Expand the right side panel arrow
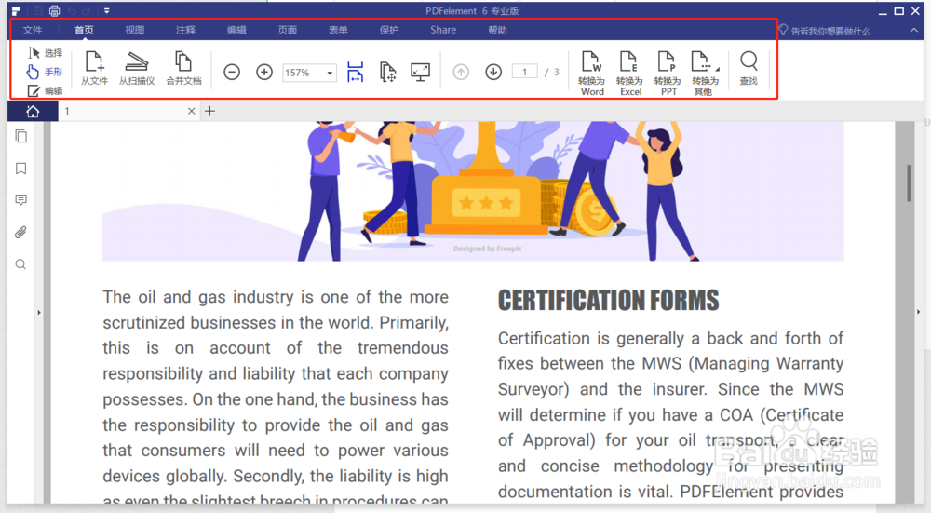This screenshot has width=931, height=513. tap(919, 312)
